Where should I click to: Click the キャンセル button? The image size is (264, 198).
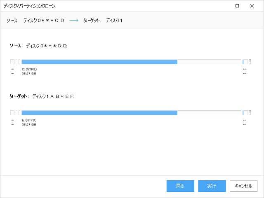coord(243,186)
